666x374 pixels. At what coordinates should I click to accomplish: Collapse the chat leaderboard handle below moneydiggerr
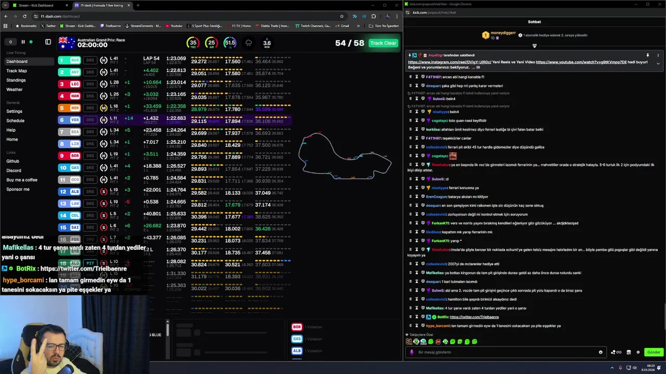tap(534, 46)
